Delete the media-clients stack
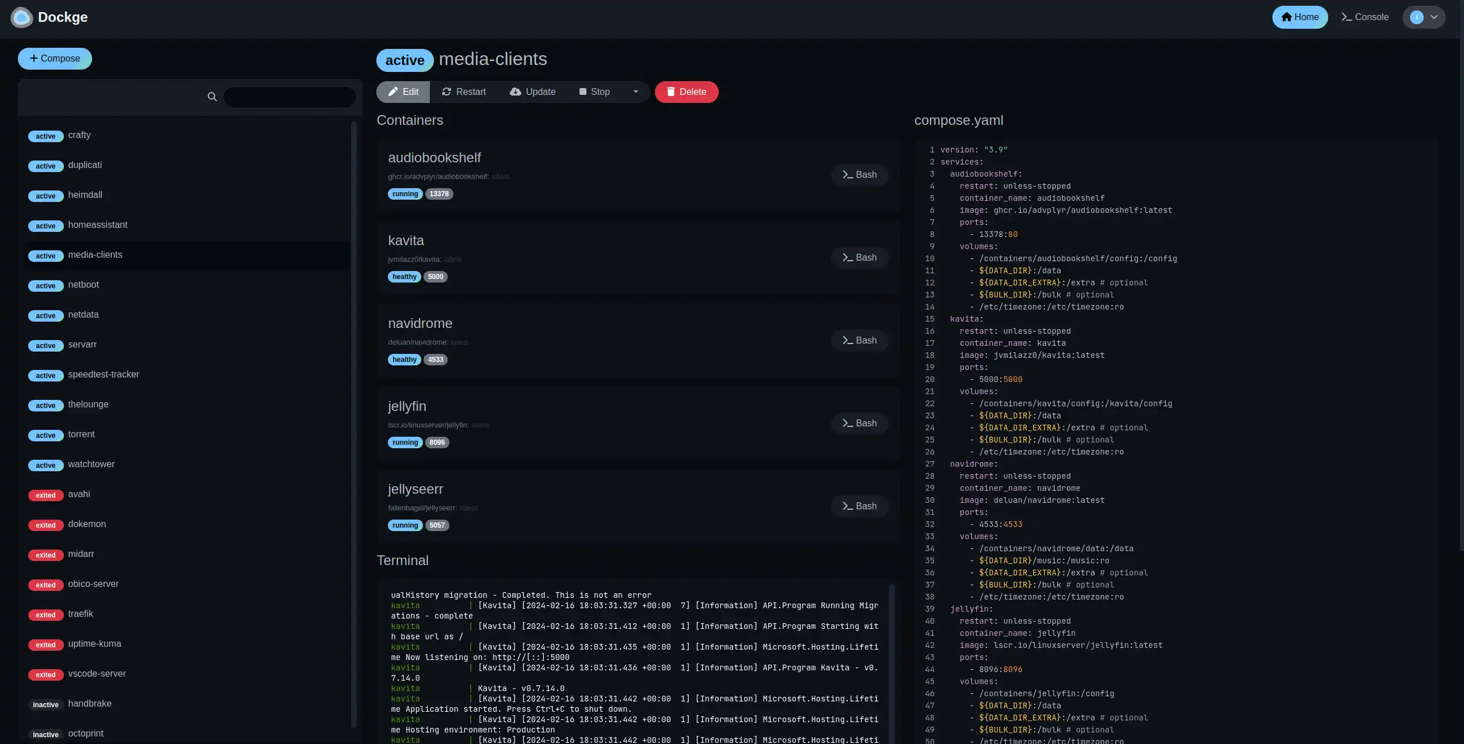1464x744 pixels. [686, 92]
